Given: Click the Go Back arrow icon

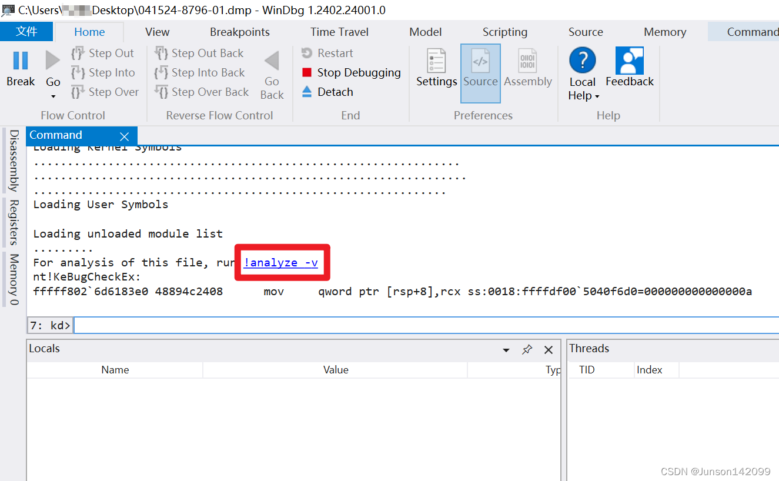Looking at the screenshot, I should point(272,61).
